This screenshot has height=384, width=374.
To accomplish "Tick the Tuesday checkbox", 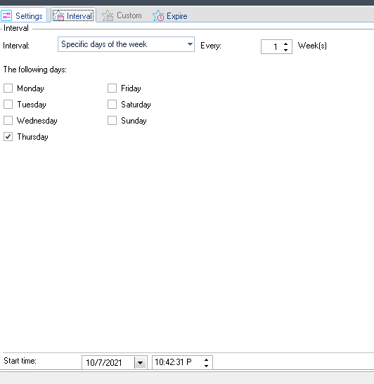I will click(8, 105).
